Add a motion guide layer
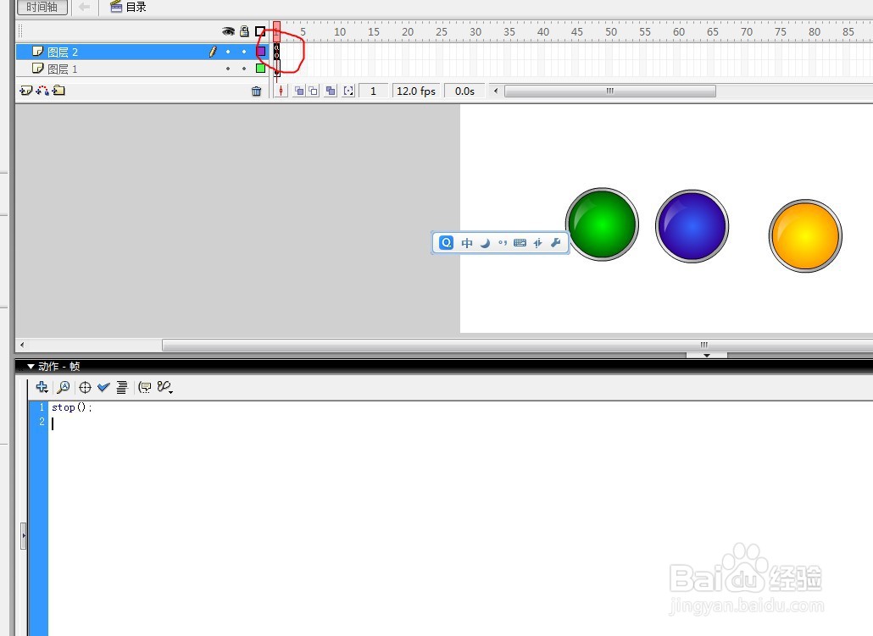 [42, 91]
